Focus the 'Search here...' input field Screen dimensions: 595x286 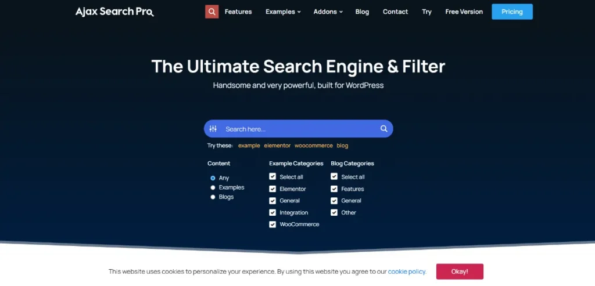[300, 129]
